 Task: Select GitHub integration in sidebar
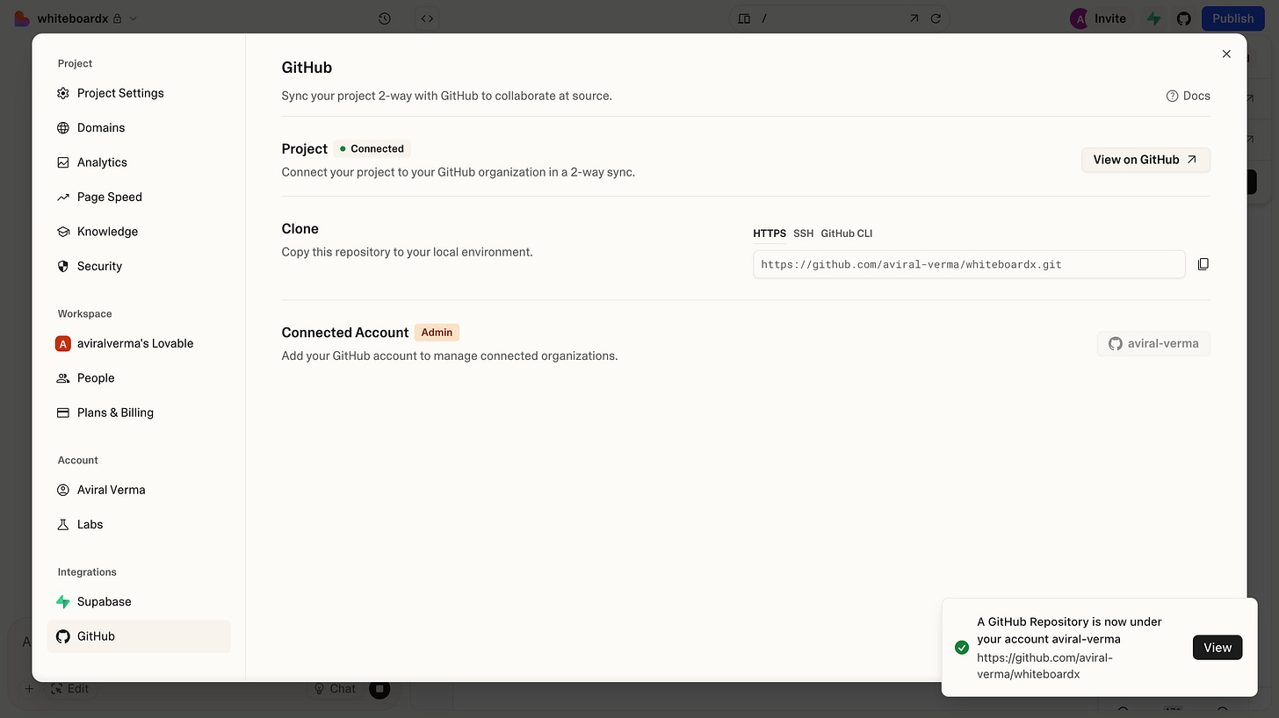pos(139,636)
